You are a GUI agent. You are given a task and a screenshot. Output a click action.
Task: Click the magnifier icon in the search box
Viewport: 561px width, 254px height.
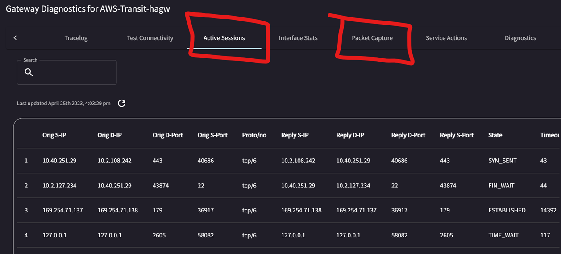point(29,72)
